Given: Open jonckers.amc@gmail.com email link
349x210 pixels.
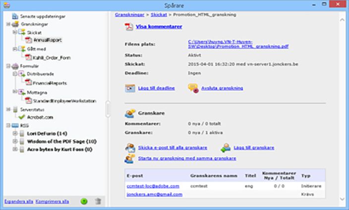Looking at the screenshot, I should (155, 194).
